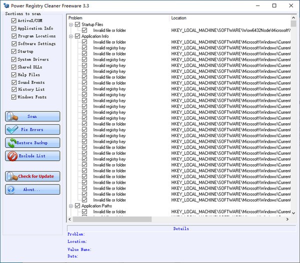
Task: Click the magnifier icon on Scan button
Action: (12, 116)
